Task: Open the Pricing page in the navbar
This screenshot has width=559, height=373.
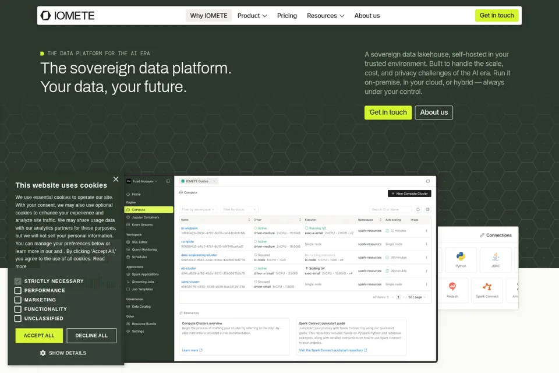Action: [x=287, y=16]
